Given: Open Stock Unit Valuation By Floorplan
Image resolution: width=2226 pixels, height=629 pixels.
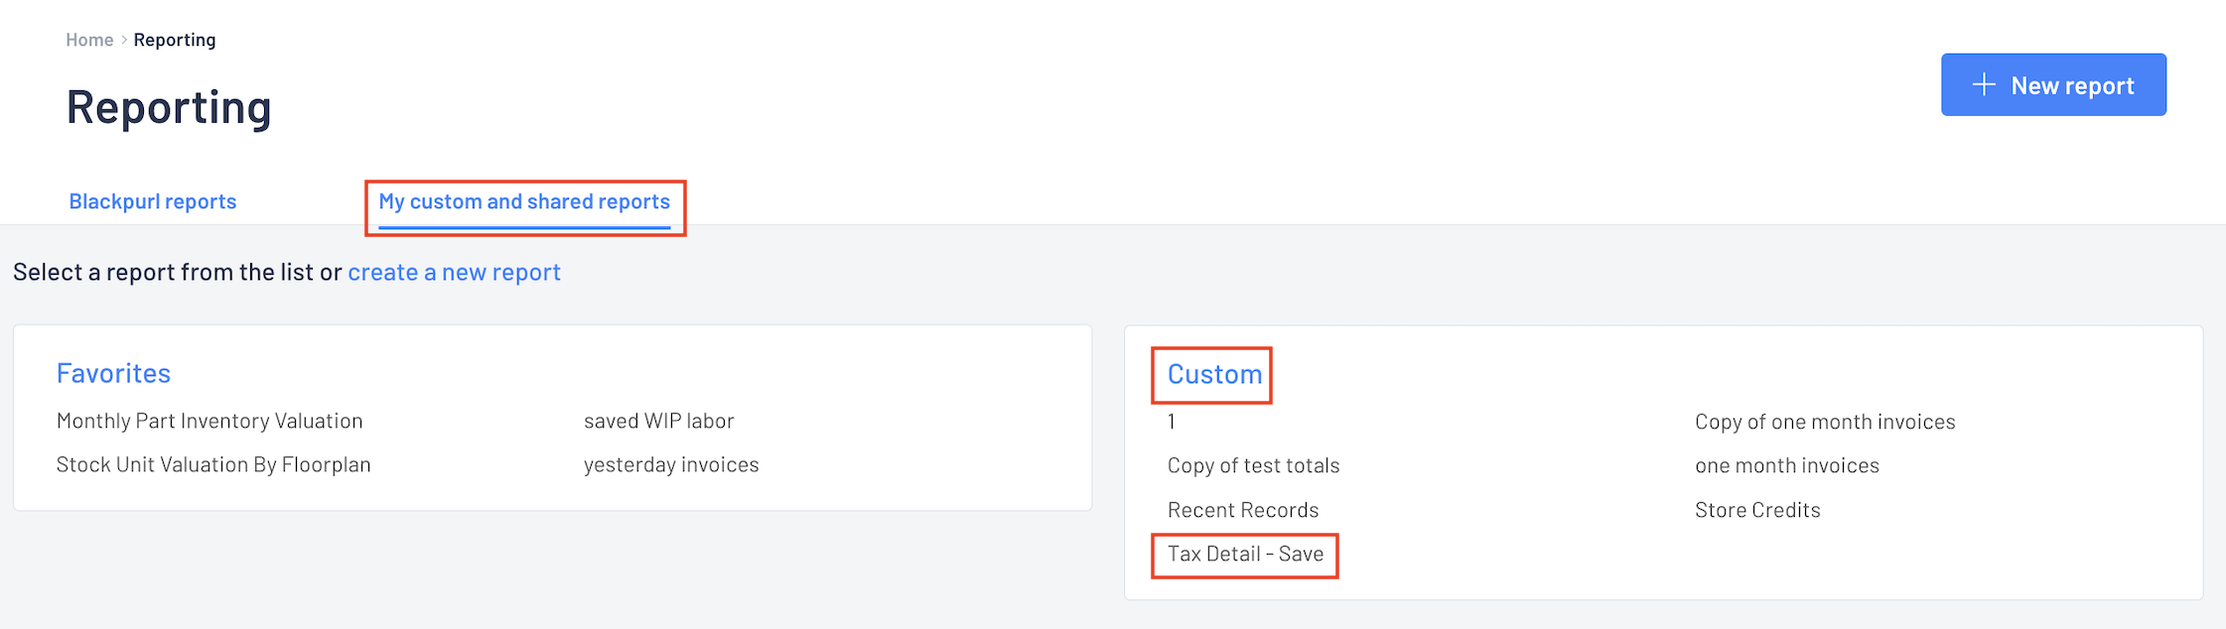Looking at the screenshot, I should pos(213,464).
